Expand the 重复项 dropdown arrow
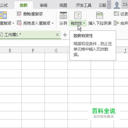Viewport: 128px width, 128px height. [x=13, y=23]
